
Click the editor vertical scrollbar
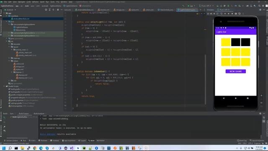(206, 79)
